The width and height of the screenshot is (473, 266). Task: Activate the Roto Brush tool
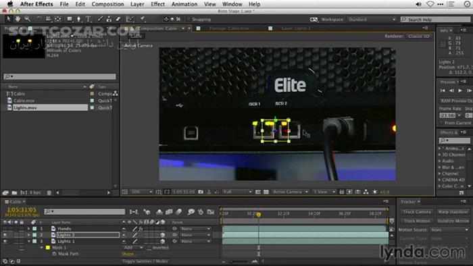[130, 19]
